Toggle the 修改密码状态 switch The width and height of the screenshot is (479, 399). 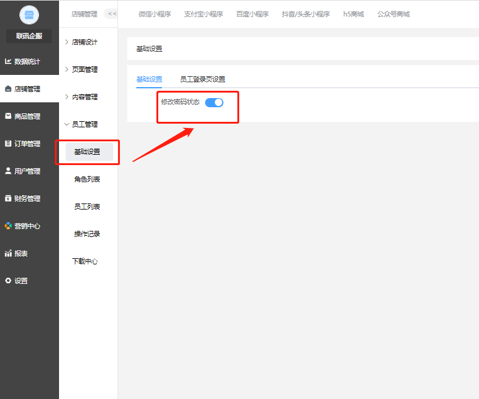click(x=214, y=102)
